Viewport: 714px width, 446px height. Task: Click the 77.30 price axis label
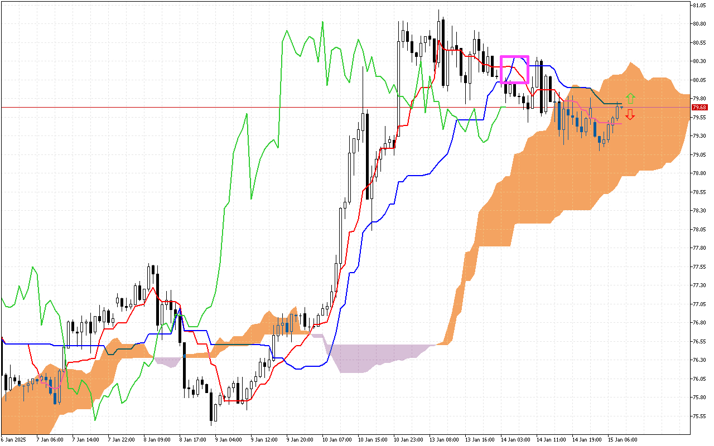(699, 285)
